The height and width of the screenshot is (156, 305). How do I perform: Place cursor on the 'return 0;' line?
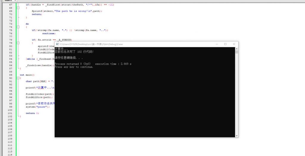pyautogui.click(x=32, y=113)
